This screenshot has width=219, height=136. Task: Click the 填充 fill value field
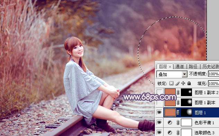pyautogui.click(x=213, y=84)
